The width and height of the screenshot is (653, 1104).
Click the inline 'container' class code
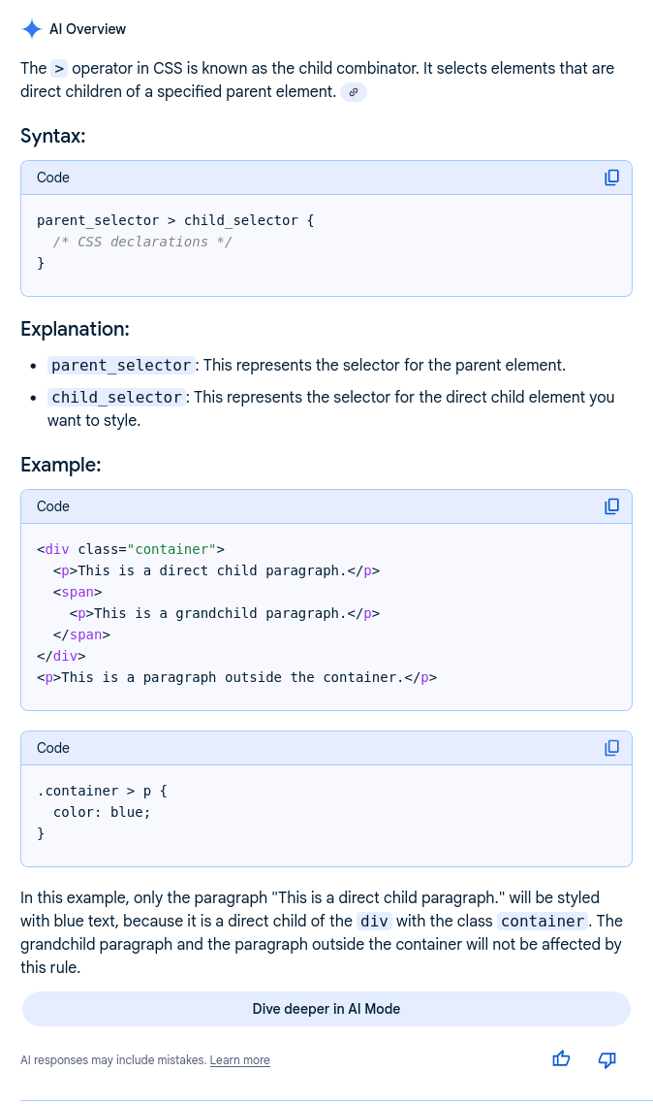click(542, 922)
